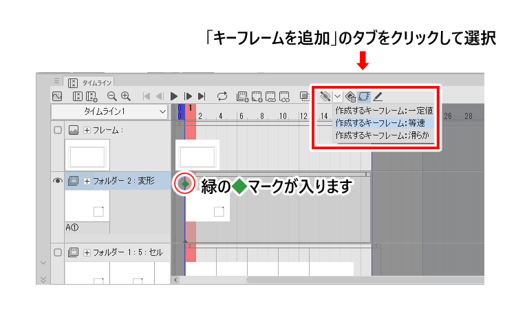
Task: Choose 作成するキーフレーム:一定値 from menu
Action: pyautogui.click(x=383, y=110)
